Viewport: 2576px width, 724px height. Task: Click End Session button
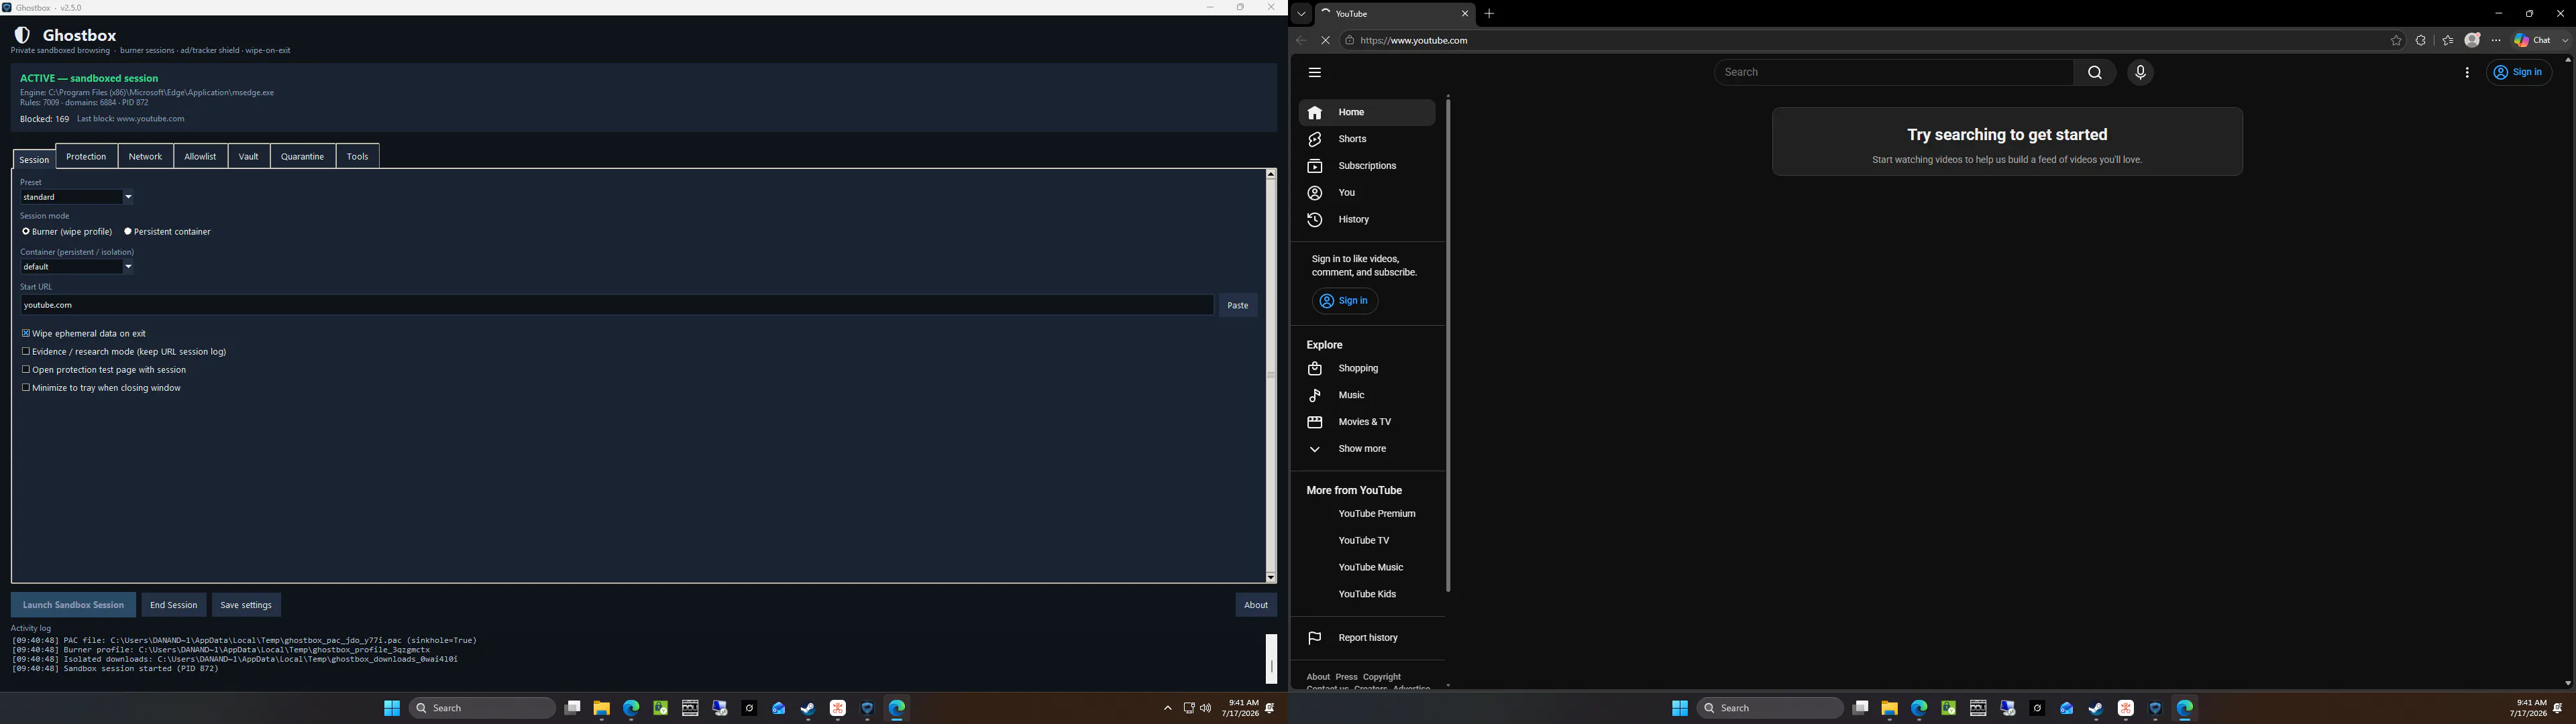[x=173, y=605]
